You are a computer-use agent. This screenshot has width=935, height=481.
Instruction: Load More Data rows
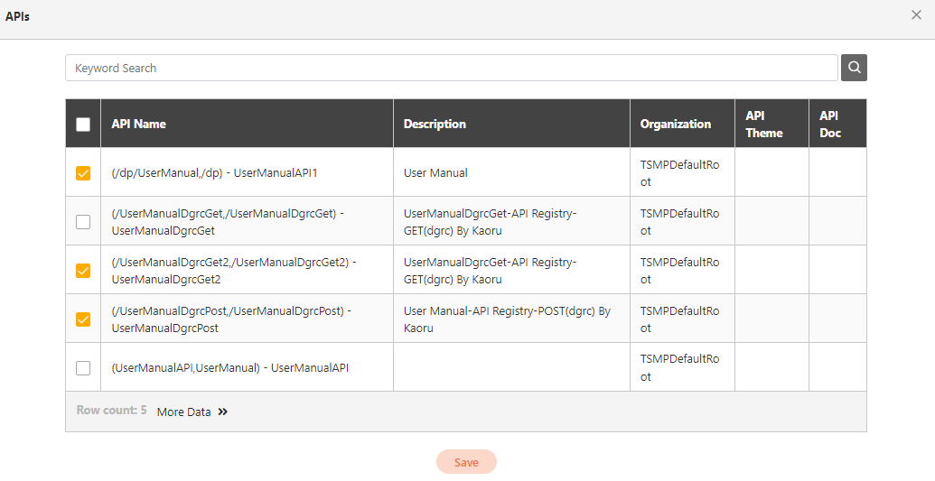[x=183, y=412]
